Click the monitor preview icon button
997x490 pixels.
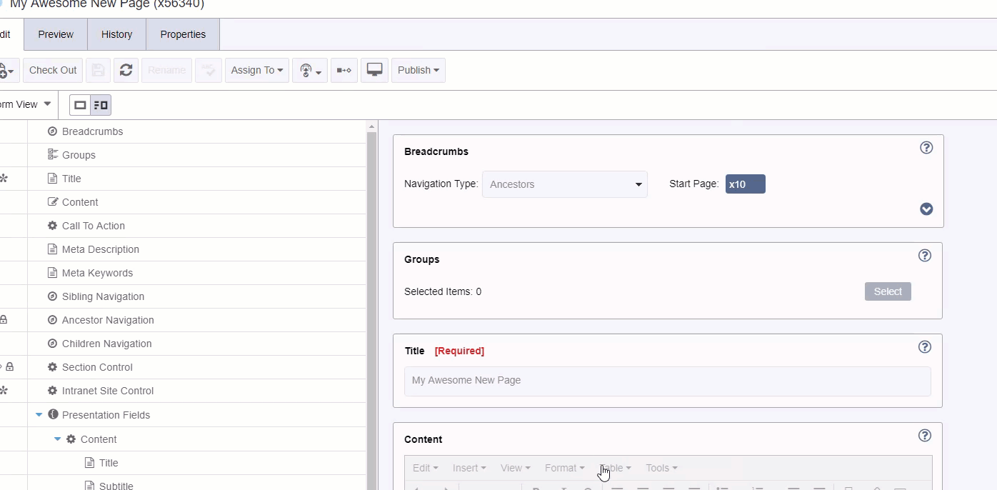click(374, 70)
